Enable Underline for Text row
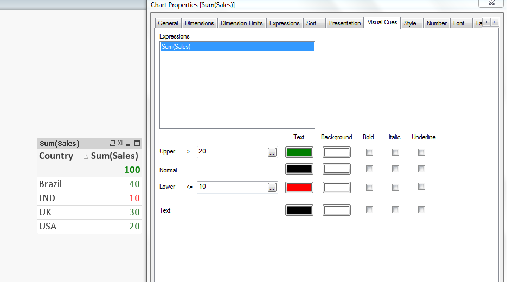The image size is (507, 282). (x=421, y=209)
